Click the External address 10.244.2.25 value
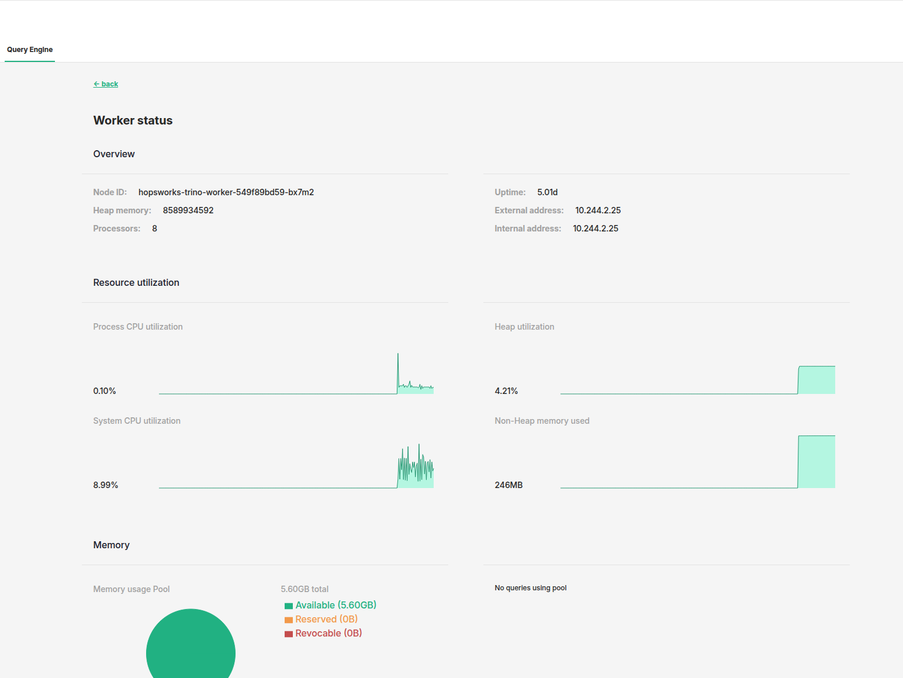903x678 pixels. [x=598, y=210]
